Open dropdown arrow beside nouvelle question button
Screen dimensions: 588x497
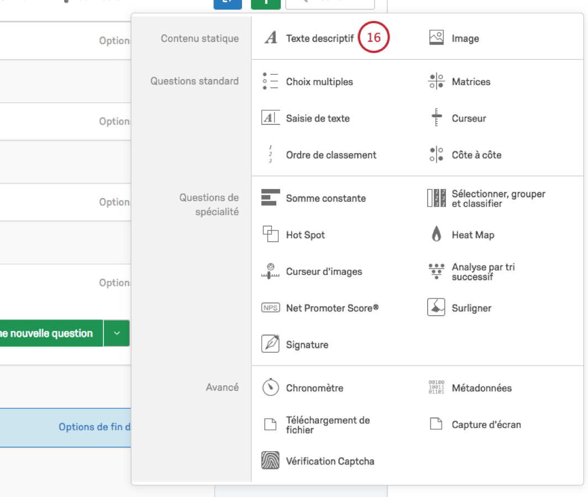tap(117, 333)
